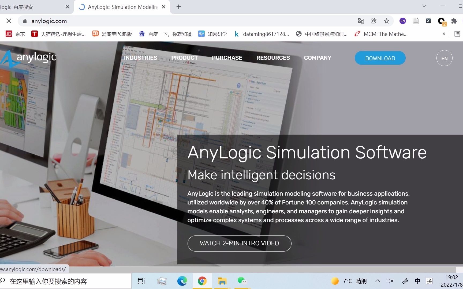Viewport: 463px width, 289px height.
Task: Open the purple EN extension
Action: [x=402, y=21]
